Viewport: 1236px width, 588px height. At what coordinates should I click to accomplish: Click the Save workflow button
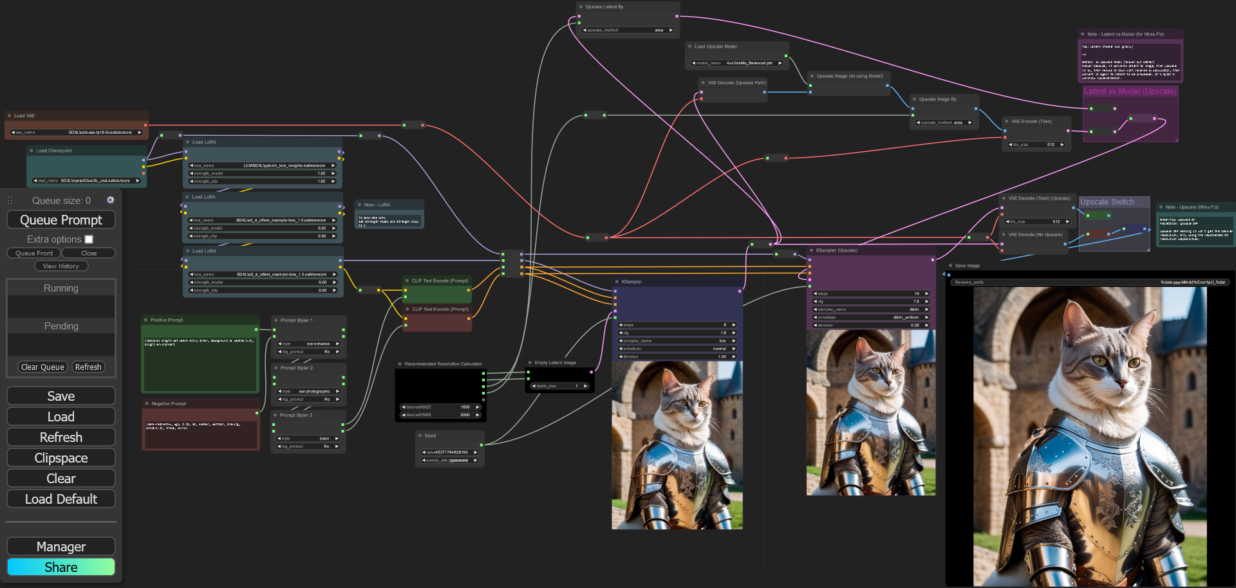61,396
